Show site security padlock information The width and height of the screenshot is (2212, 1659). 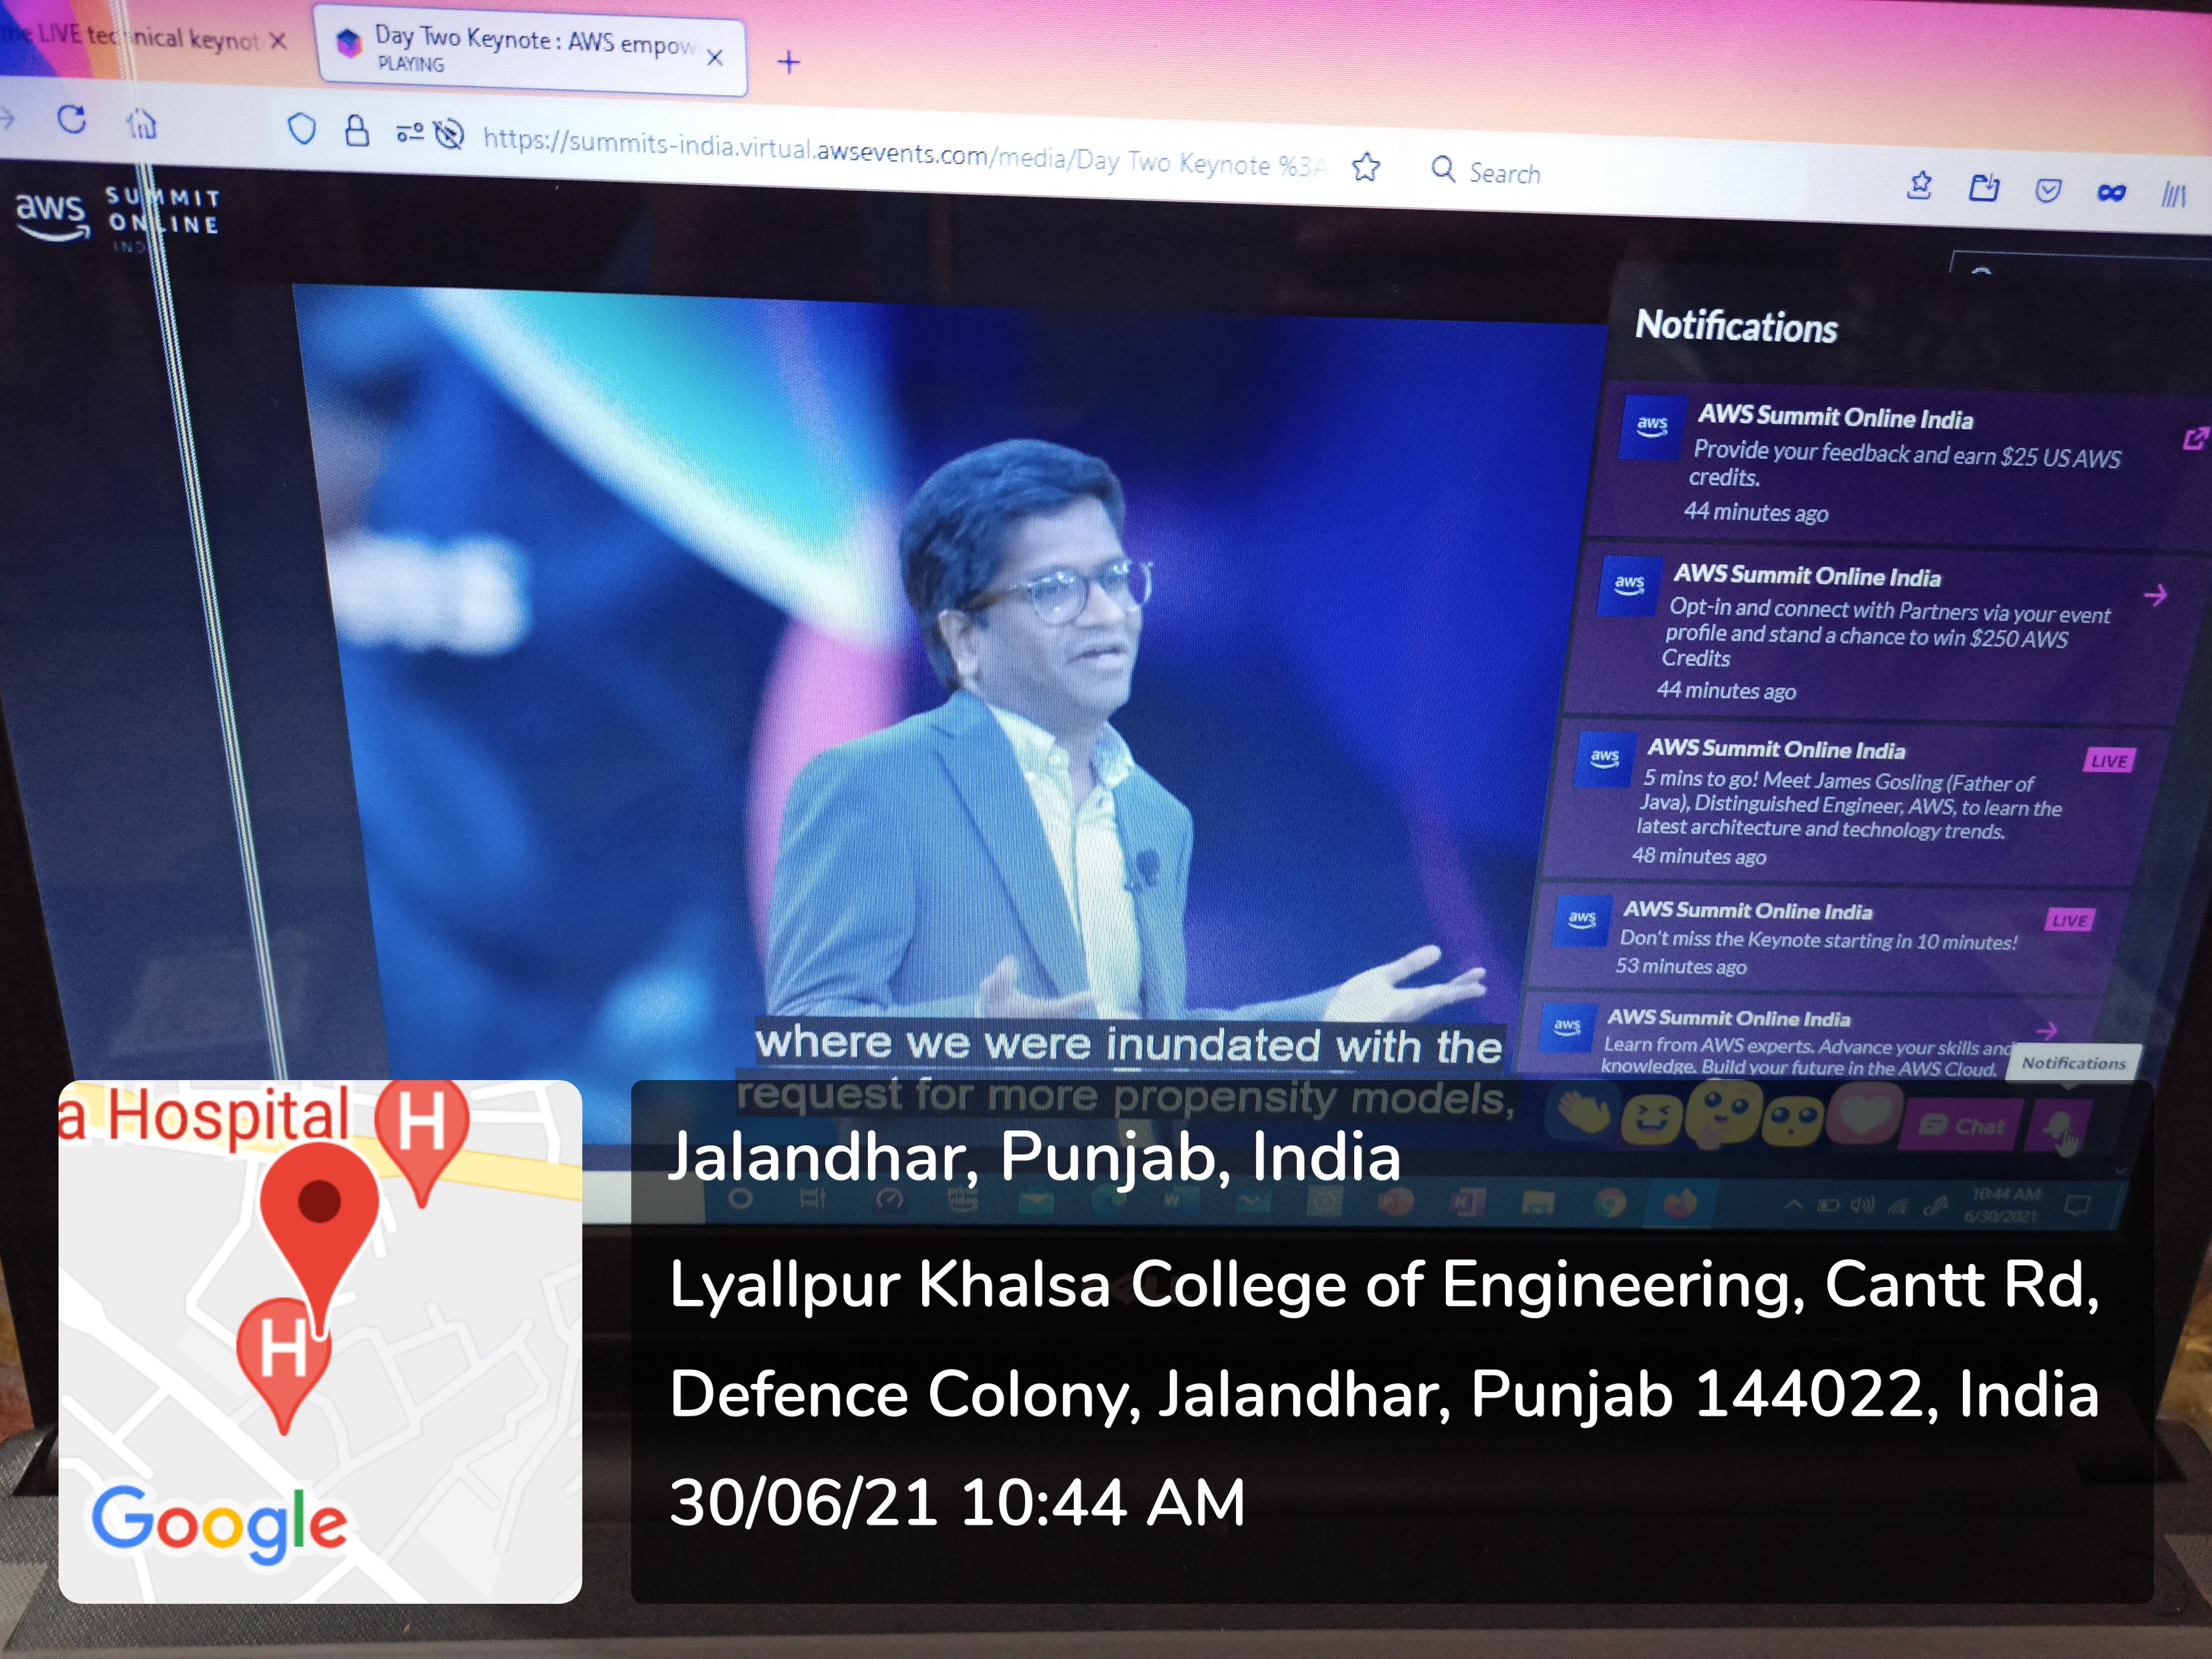click(356, 130)
